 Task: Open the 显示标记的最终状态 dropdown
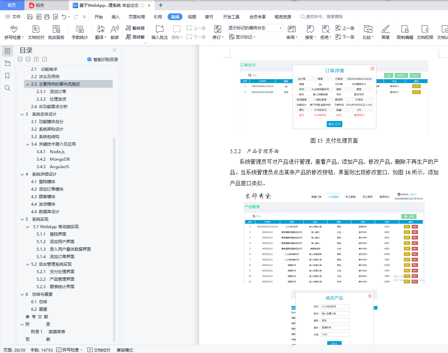tap(255, 28)
